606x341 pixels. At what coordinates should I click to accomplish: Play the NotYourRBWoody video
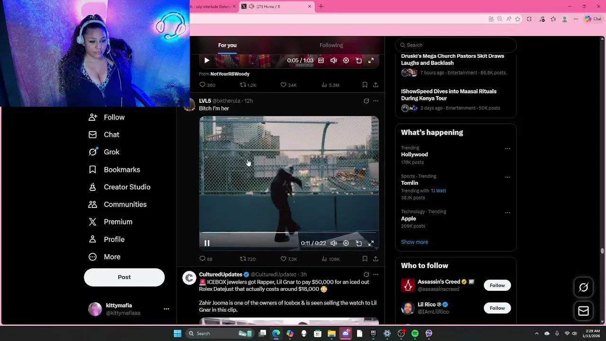[x=207, y=60]
